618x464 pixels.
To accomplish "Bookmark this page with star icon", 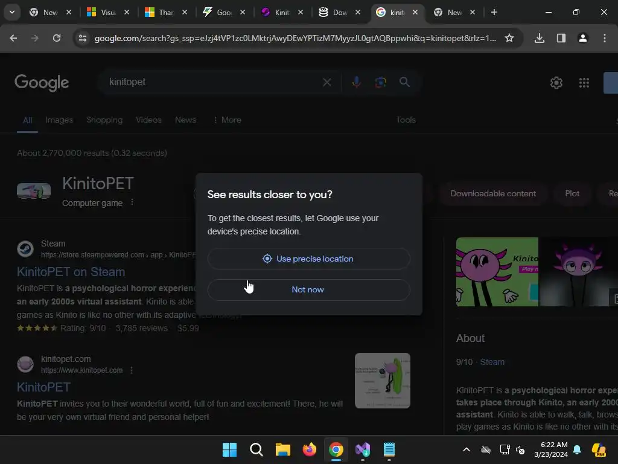I will pyautogui.click(x=509, y=38).
